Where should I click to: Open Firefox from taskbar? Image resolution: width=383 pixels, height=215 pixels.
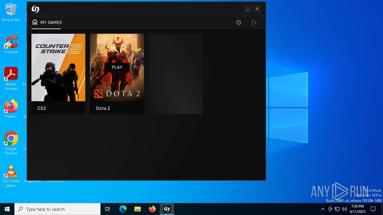pyautogui.click(x=152, y=209)
